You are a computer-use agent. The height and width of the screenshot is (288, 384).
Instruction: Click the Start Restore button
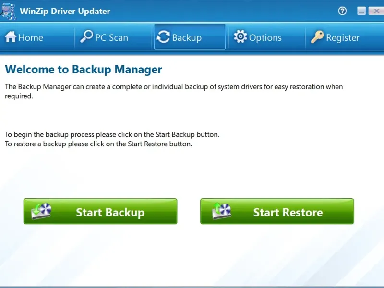(x=277, y=211)
